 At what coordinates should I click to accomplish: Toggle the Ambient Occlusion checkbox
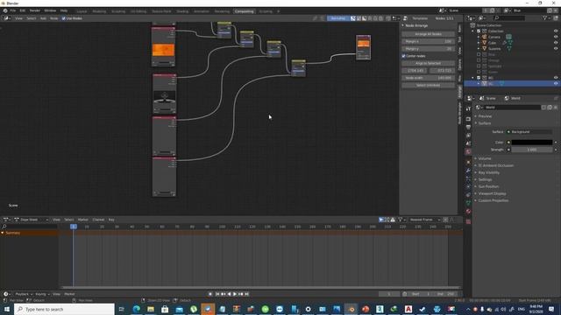(x=480, y=165)
